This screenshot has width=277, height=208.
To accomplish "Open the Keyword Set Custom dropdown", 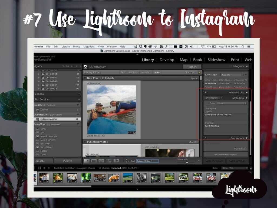I will click(232, 75).
